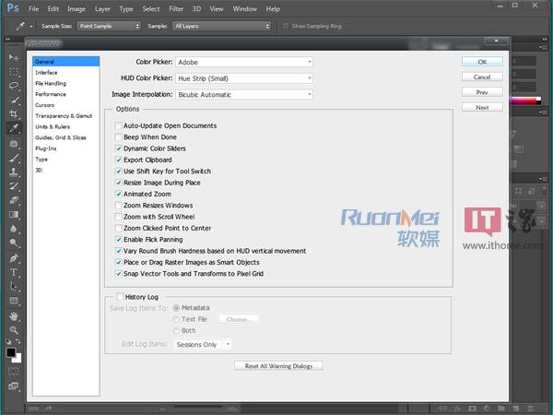Select the History Brush tool
553x415 pixels.
pos(14,186)
